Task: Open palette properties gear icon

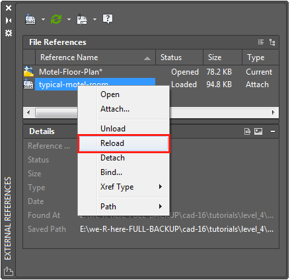Action: 9,33
